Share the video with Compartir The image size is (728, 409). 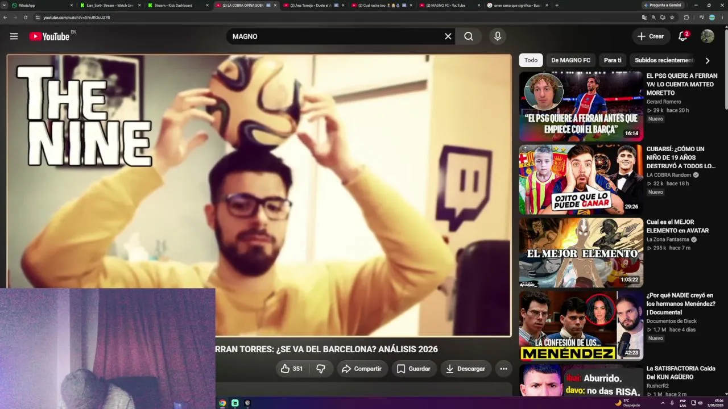pos(362,369)
